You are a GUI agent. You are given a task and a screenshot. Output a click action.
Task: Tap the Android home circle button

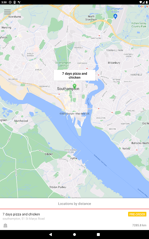tap(74, 234)
